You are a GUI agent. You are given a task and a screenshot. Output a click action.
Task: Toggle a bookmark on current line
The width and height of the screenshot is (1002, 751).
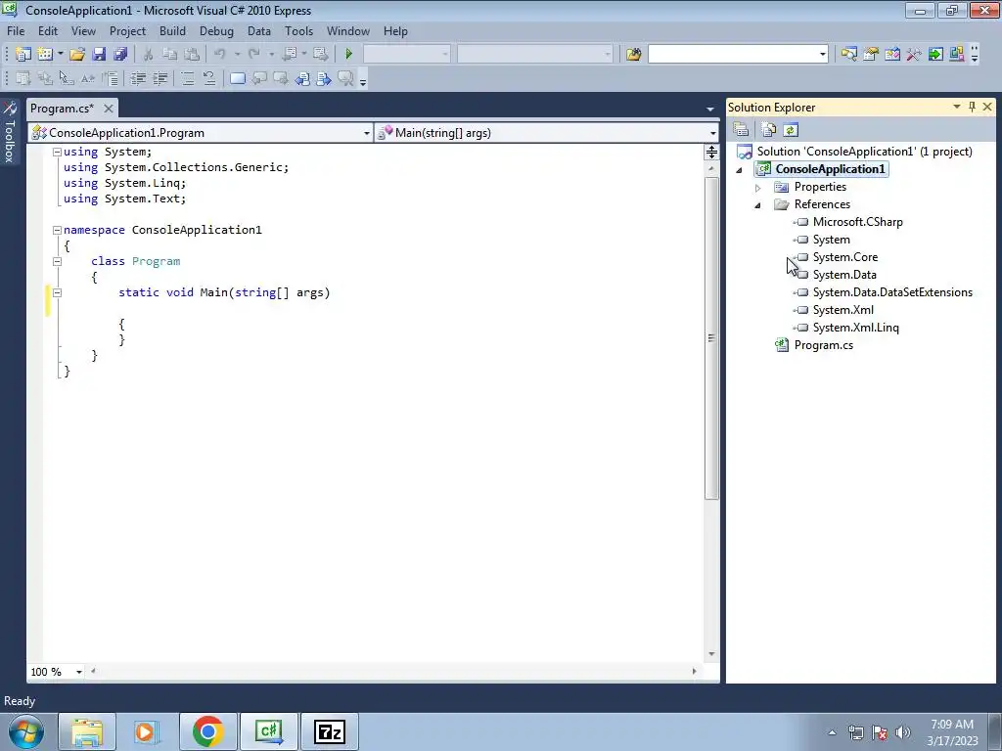(x=237, y=78)
